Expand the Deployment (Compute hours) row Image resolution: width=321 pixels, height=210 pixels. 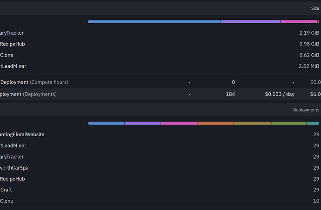(x=160, y=82)
